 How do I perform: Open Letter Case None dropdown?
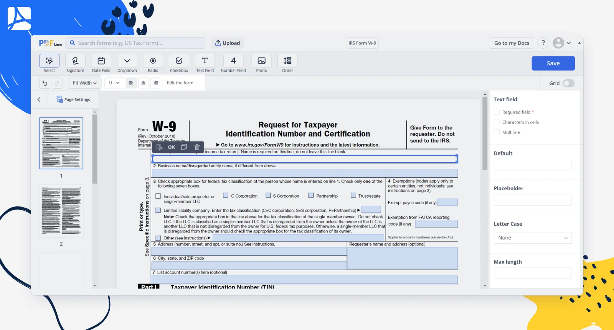(x=533, y=238)
